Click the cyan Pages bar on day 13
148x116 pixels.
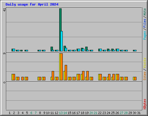[62, 41]
